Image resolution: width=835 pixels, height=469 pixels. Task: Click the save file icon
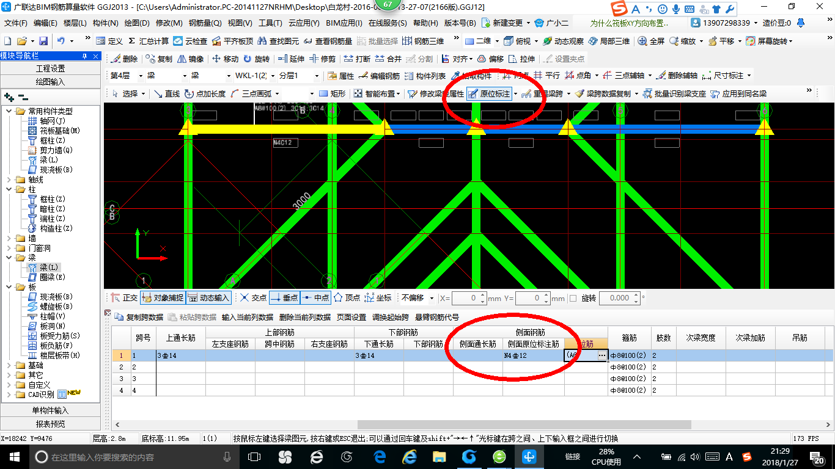click(x=43, y=41)
